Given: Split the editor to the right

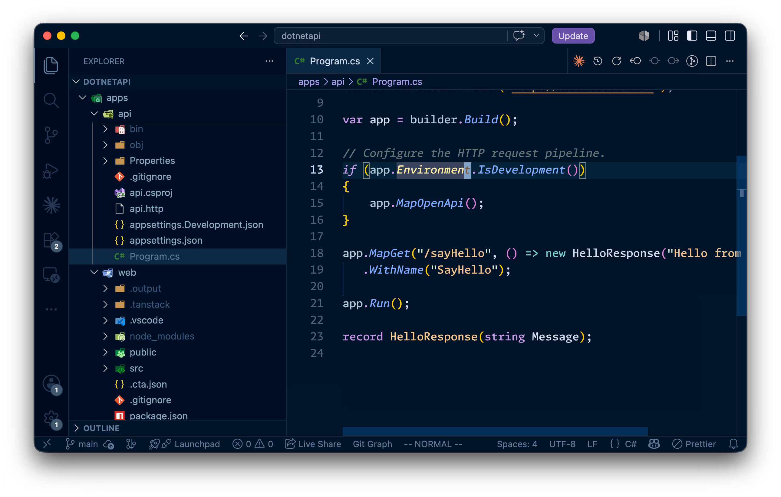Looking at the screenshot, I should 711,61.
